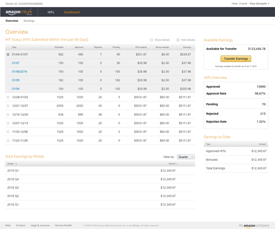Click the $539.87 earnings cell

coord(186,55)
